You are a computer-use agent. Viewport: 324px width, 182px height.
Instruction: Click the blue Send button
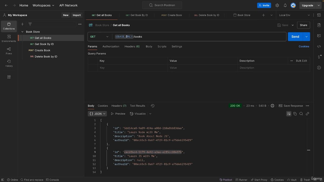point(295,37)
